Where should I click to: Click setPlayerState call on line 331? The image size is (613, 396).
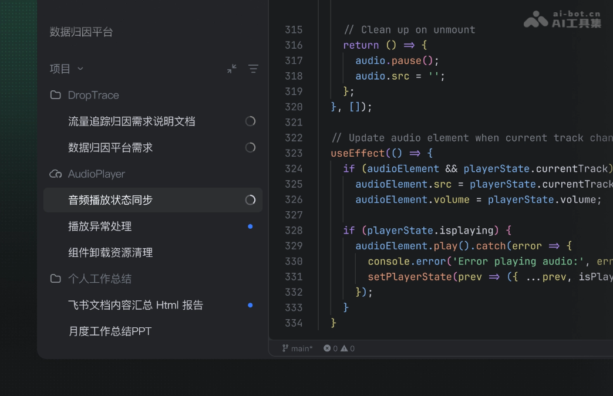(x=490, y=277)
